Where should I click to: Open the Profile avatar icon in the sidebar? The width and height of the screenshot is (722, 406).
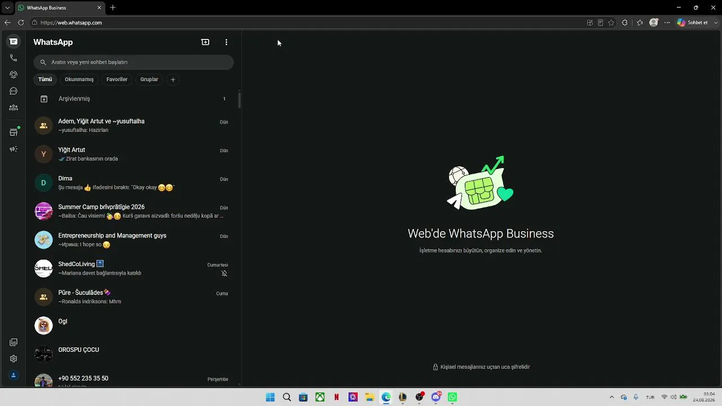14,375
